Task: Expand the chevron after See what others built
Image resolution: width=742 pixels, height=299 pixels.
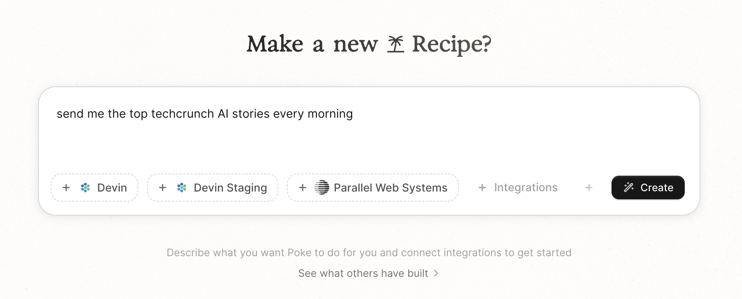Action: coord(436,273)
